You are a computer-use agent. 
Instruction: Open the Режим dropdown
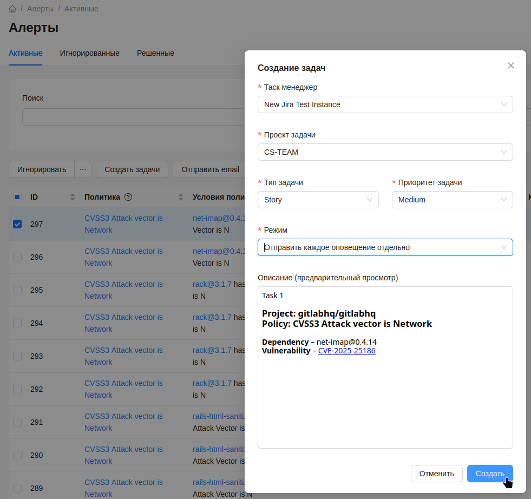coord(385,247)
